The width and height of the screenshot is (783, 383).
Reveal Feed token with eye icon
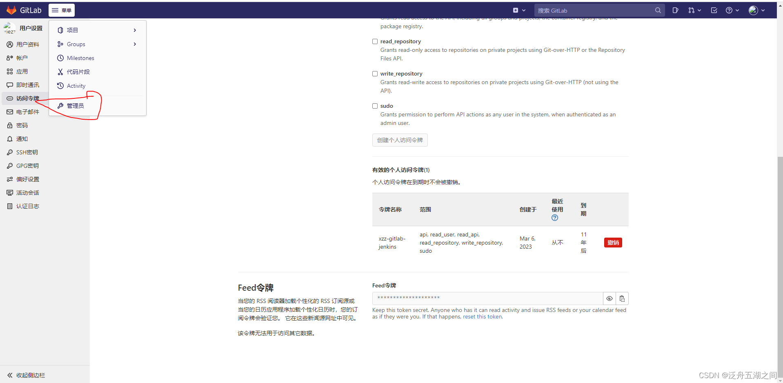pyautogui.click(x=609, y=298)
